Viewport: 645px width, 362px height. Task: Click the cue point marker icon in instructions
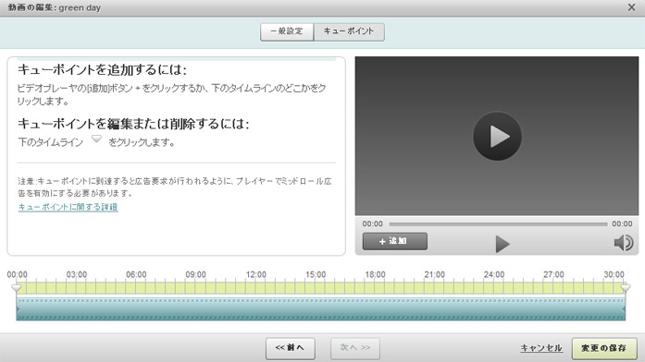click(x=96, y=139)
